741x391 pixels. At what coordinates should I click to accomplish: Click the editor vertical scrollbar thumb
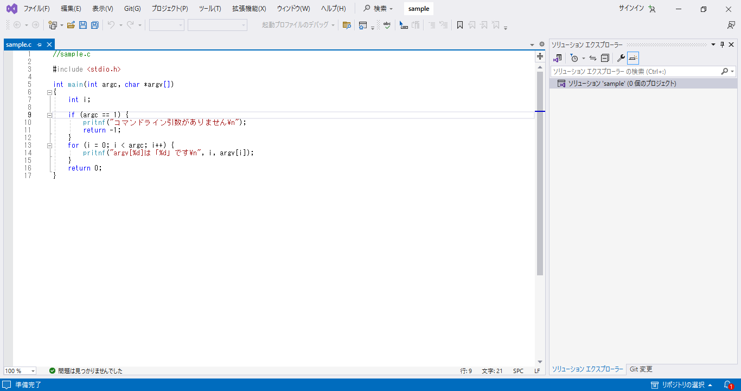pos(540,174)
